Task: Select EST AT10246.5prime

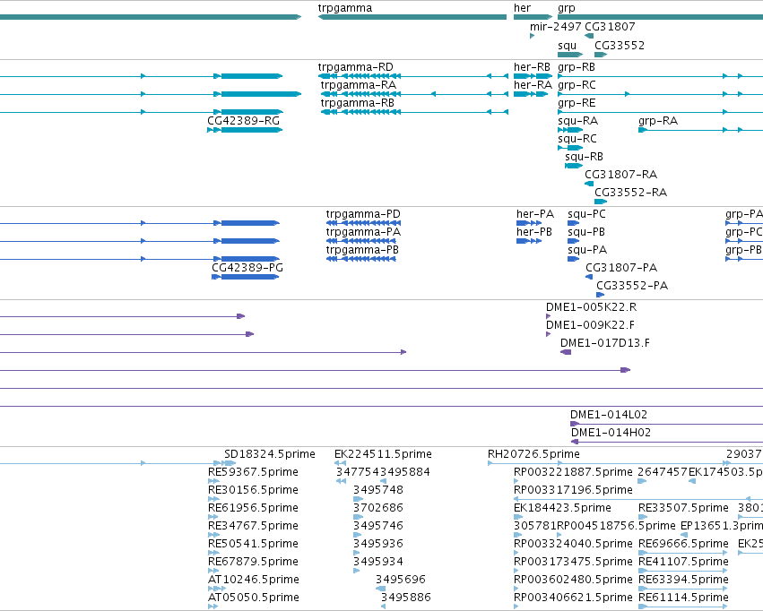Action: pos(254,580)
